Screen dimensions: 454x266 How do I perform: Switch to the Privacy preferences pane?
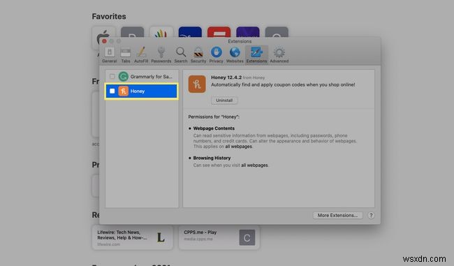pos(216,55)
